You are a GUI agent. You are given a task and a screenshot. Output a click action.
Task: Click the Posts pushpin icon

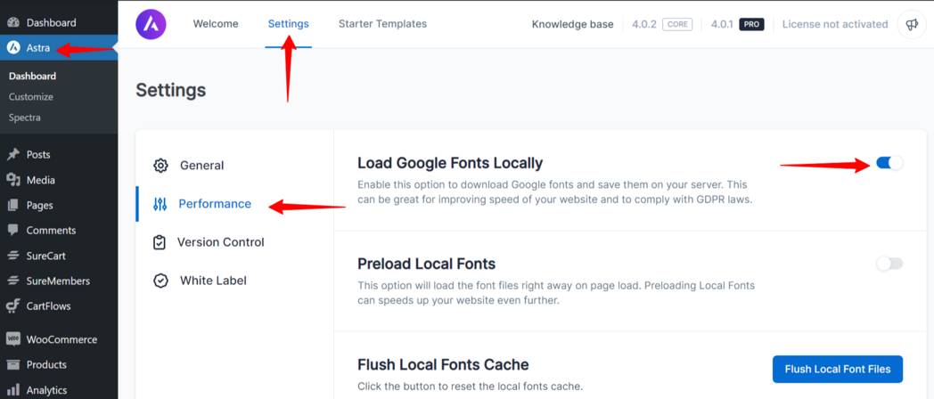(x=13, y=155)
